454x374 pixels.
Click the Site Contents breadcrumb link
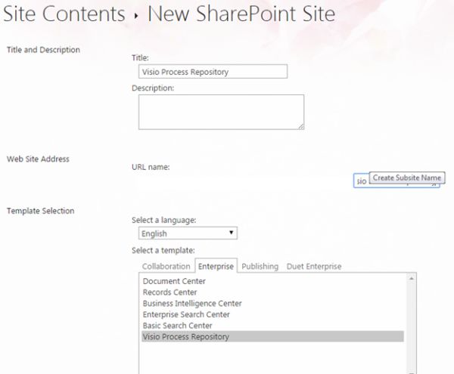64,14
